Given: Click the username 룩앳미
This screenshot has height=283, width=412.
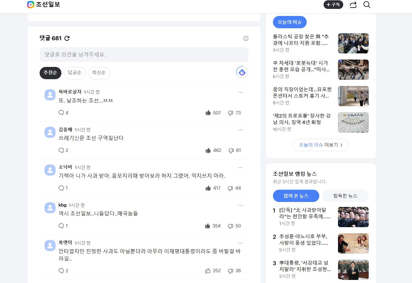Looking at the screenshot, I should (65, 243).
